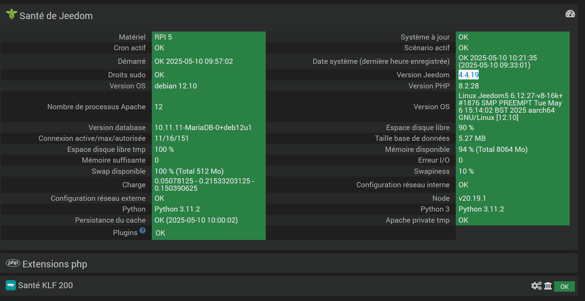
Task: Click the OK 2025-05-10 09:57:02 start value
Action: 194,61
